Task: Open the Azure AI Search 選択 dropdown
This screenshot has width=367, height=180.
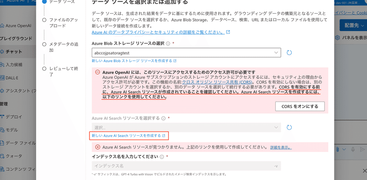Action: (186, 127)
